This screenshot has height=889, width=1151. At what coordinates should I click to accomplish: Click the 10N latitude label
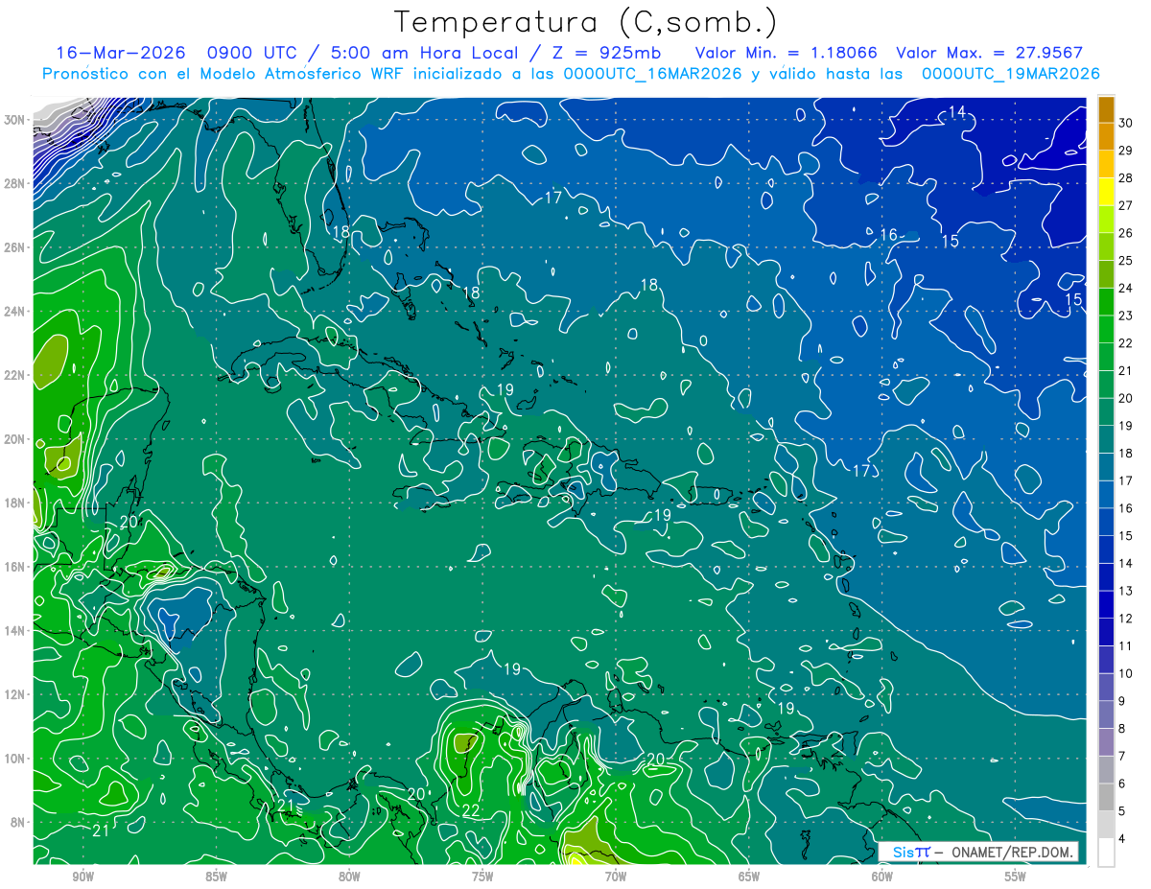click(x=14, y=759)
